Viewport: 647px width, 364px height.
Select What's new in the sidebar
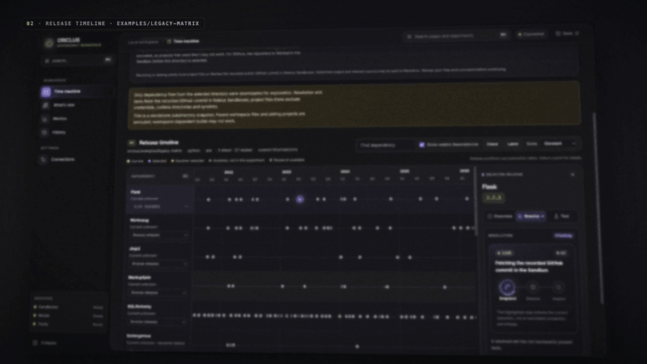pyautogui.click(x=75, y=105)
